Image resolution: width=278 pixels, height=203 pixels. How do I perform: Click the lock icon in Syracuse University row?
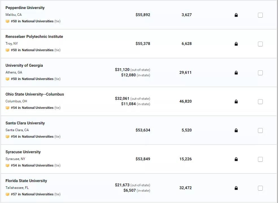[x=236, y=159]
